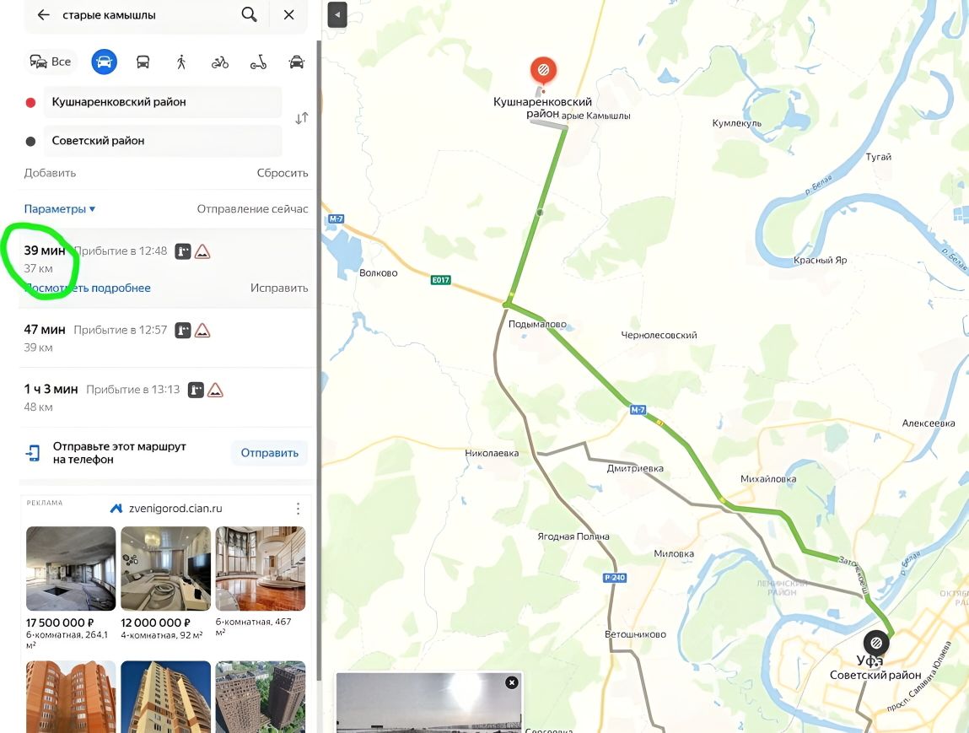Screen dimensions: 969x733
Task: Click the 'Красный Яр' map label
Action: coord(820,260)
